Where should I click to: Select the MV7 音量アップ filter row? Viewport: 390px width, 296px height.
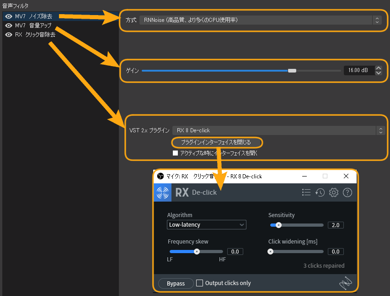click(60, 26)
